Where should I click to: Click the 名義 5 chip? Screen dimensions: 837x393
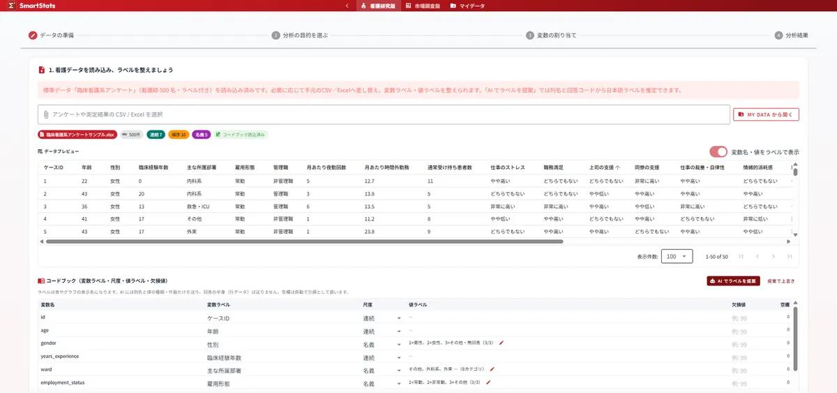coord(201,134)
